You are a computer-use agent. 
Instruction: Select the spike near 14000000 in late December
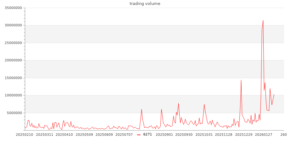[241, 80]
